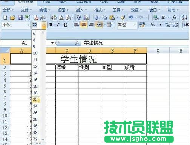Click the 年龄 header cell
Image resolution: width=190 pixels, height=145 pixels.
67,67
